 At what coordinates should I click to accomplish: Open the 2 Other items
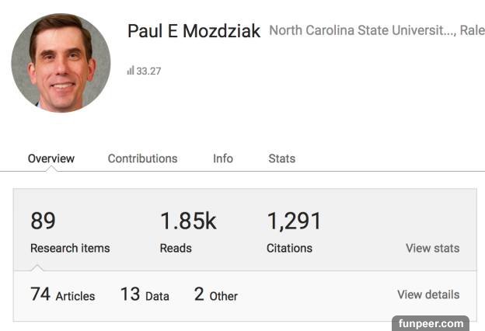coord(216,295)
